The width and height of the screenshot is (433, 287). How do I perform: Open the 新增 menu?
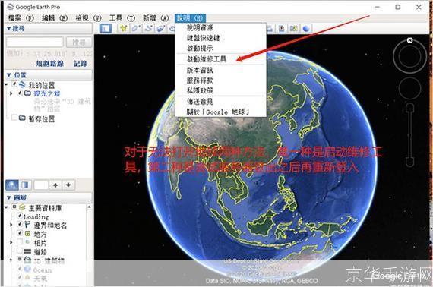pos(156,18)
